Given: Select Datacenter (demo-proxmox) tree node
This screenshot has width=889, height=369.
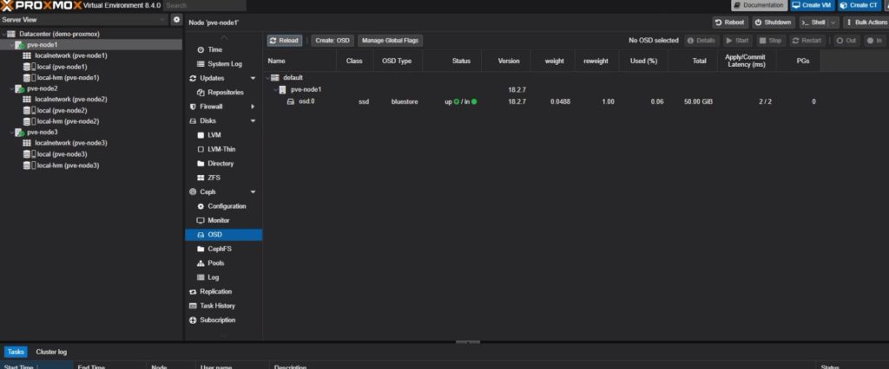Looking at the screenshot, I should pos(59,34).
